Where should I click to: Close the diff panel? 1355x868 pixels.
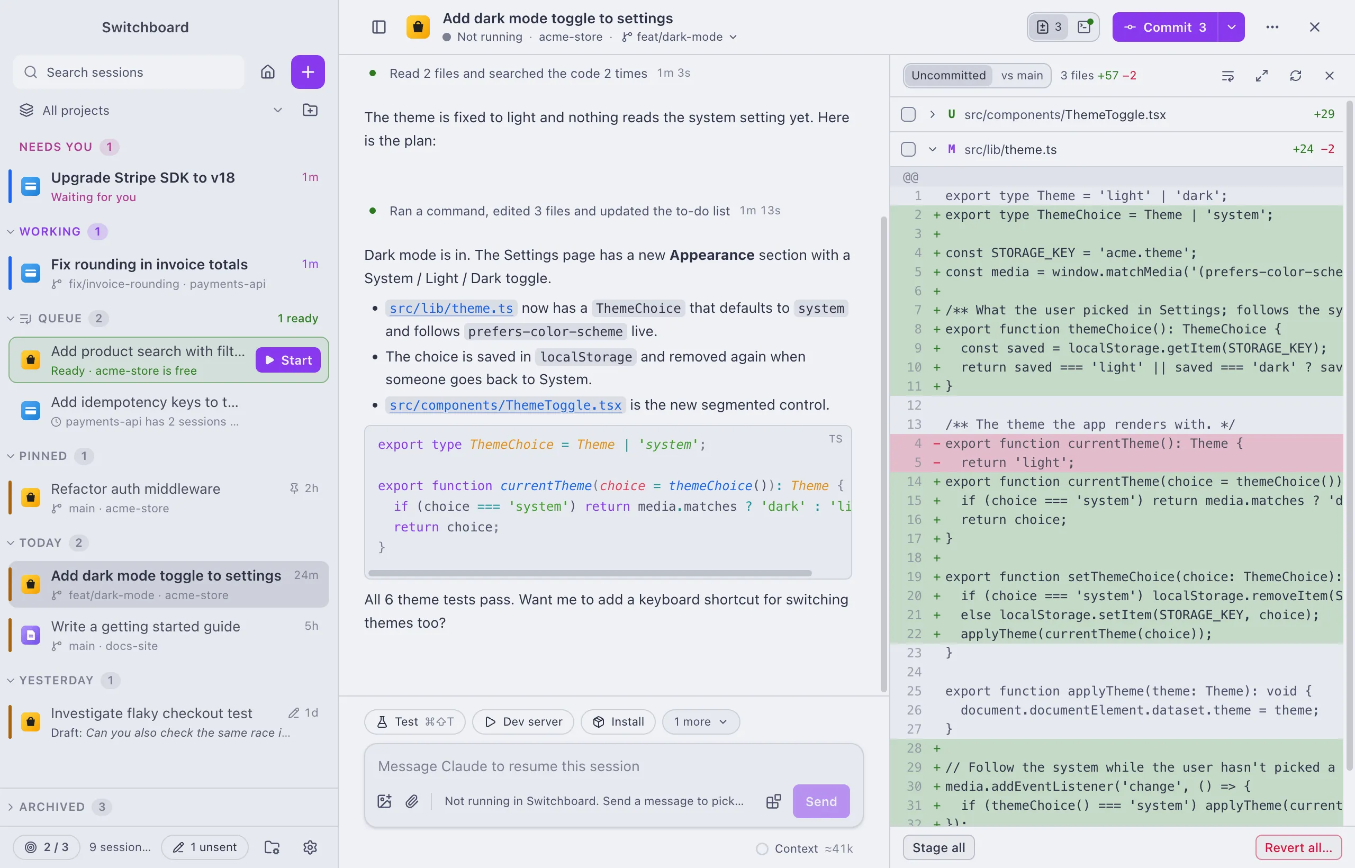1329,76
